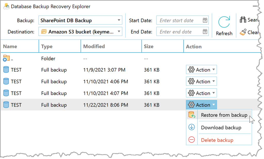Click the Search binoculars icon
264x159 pixels.
243,20
